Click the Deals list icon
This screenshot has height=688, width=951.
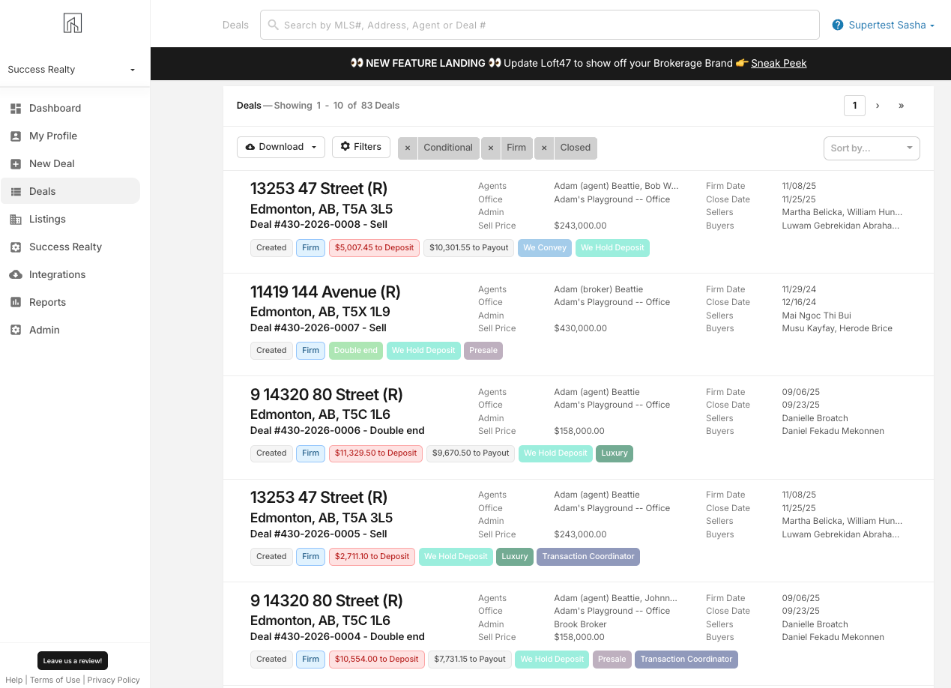pyautogui.click(x=16, y=192)
